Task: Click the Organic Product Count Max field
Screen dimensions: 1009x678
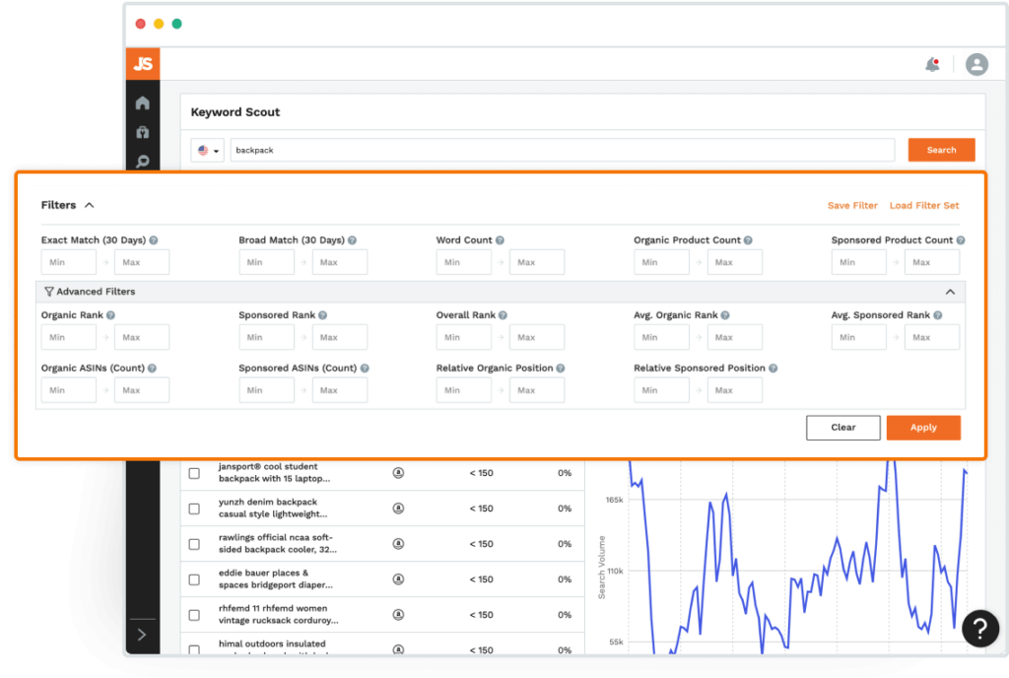Action: (735, 262)
